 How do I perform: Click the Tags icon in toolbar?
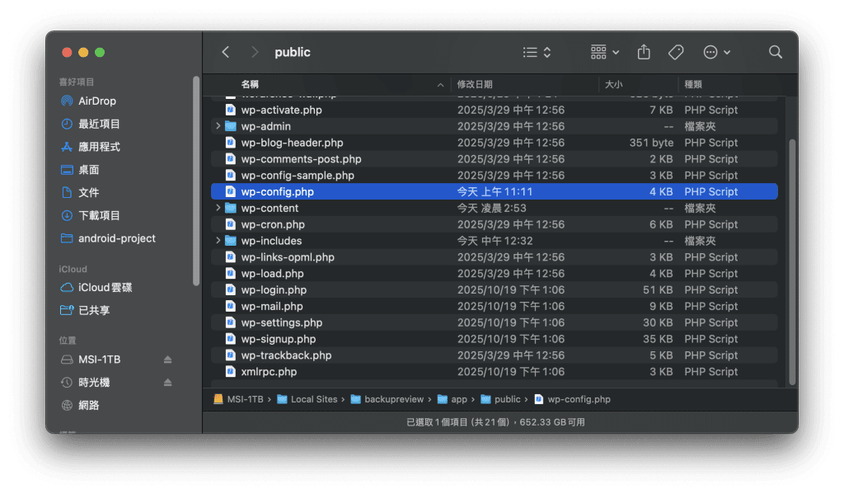tap(676, 52)
